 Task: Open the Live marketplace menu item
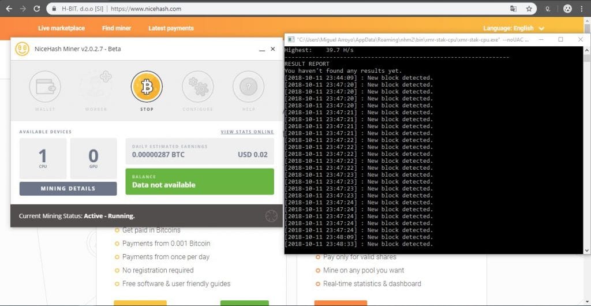pyautogui.click(x=61, y=28)
